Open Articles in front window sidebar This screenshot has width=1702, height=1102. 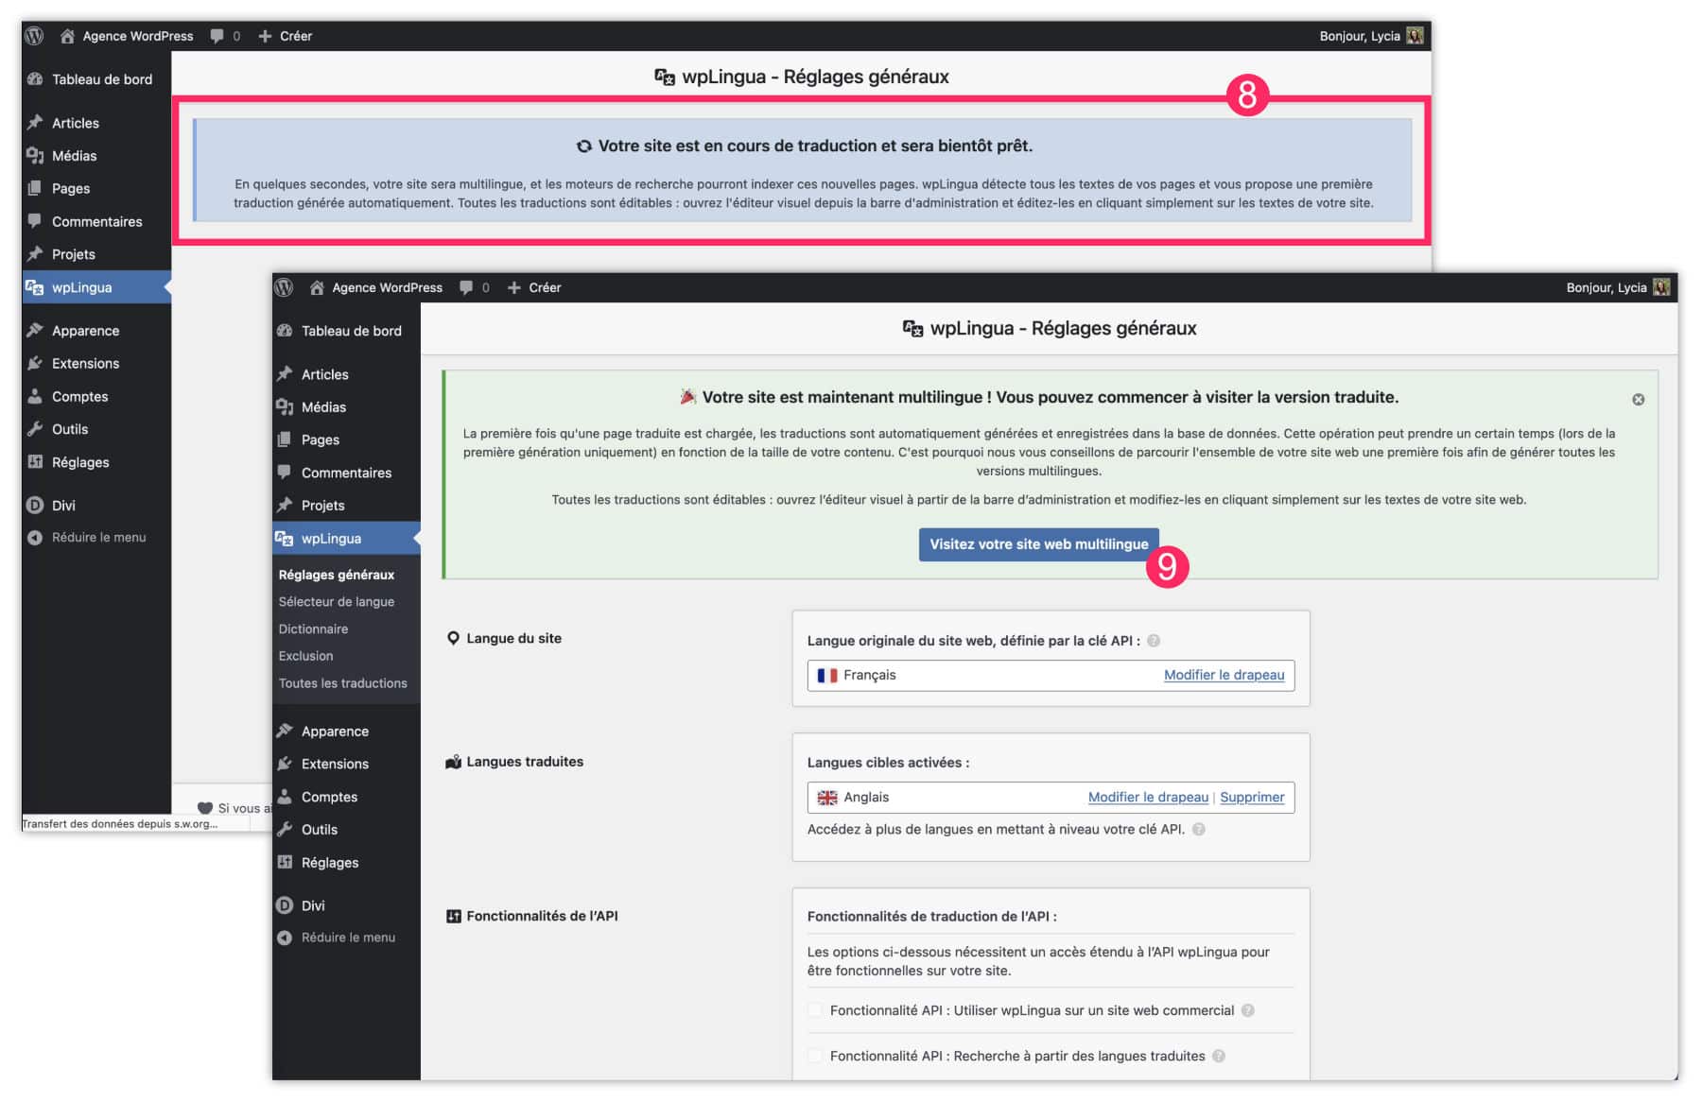tap(346, 374)
